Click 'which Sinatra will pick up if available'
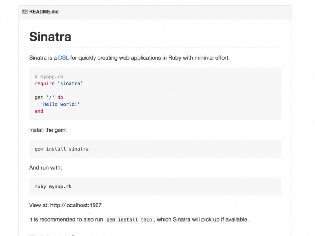 [x=202, y=219]
